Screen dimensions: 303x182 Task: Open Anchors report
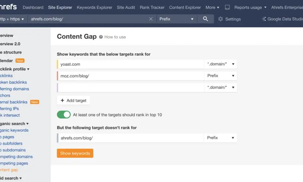[x=5, y=95]
